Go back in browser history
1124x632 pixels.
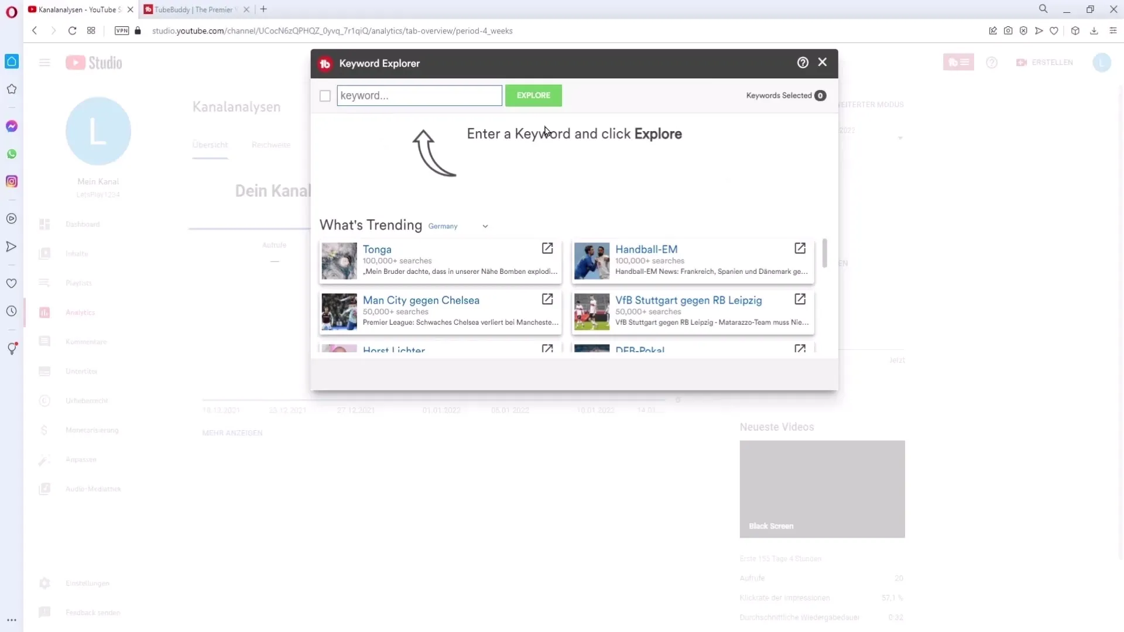click(x=35, y=30)
